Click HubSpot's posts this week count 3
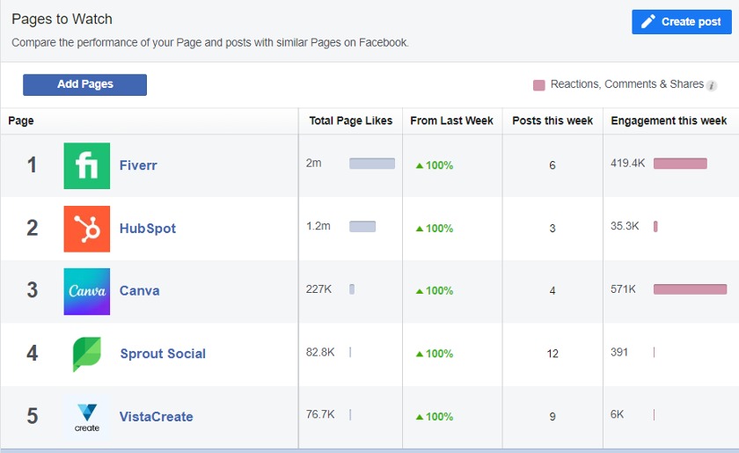Screen dimensions: 739x453 [x=552, y=229]
